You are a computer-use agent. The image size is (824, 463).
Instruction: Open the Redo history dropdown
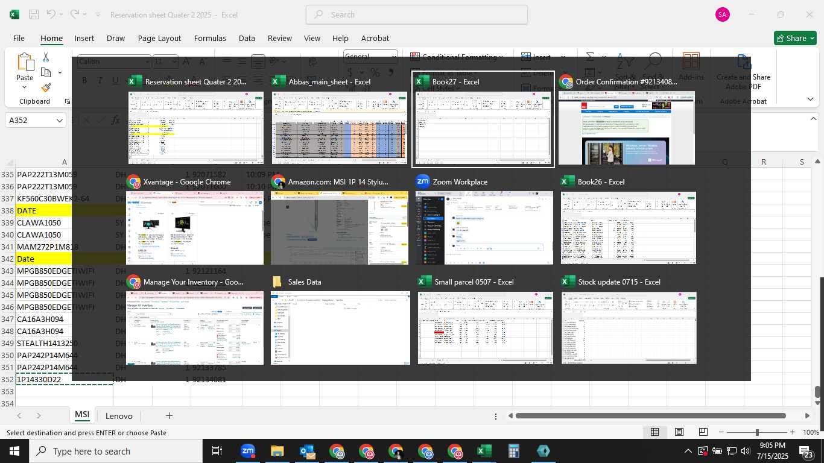(x=84, y=14)
